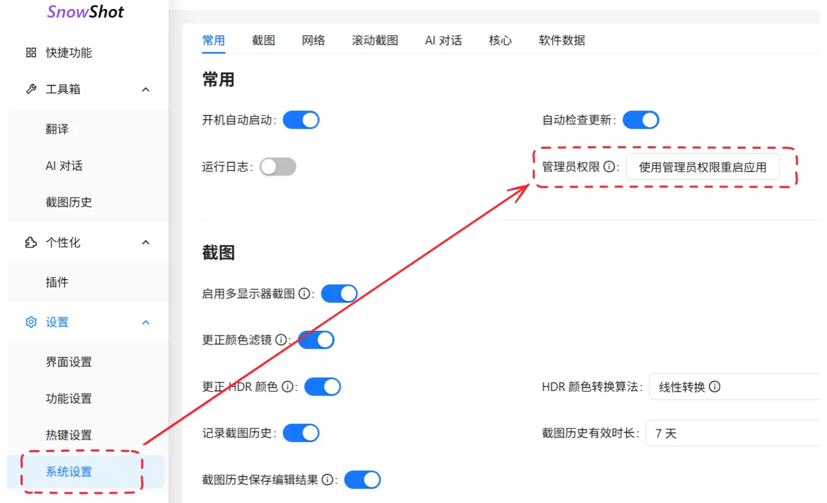Open the HDR 颜色转换算法 dropdown
The width and height of the screenshot is (827, 503).
coord(734,387)
